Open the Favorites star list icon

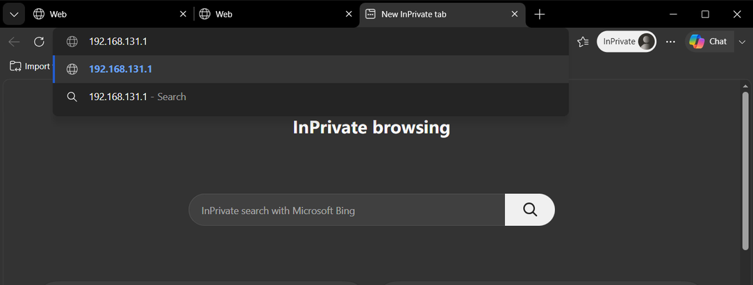pos(583,42)
